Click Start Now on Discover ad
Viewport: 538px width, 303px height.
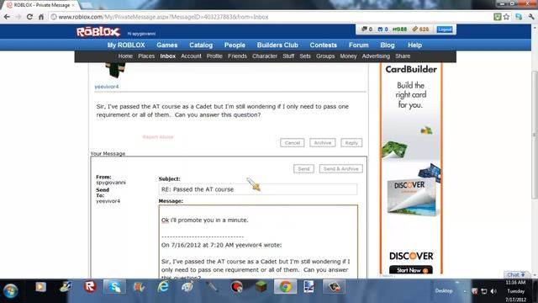[411, 270]
